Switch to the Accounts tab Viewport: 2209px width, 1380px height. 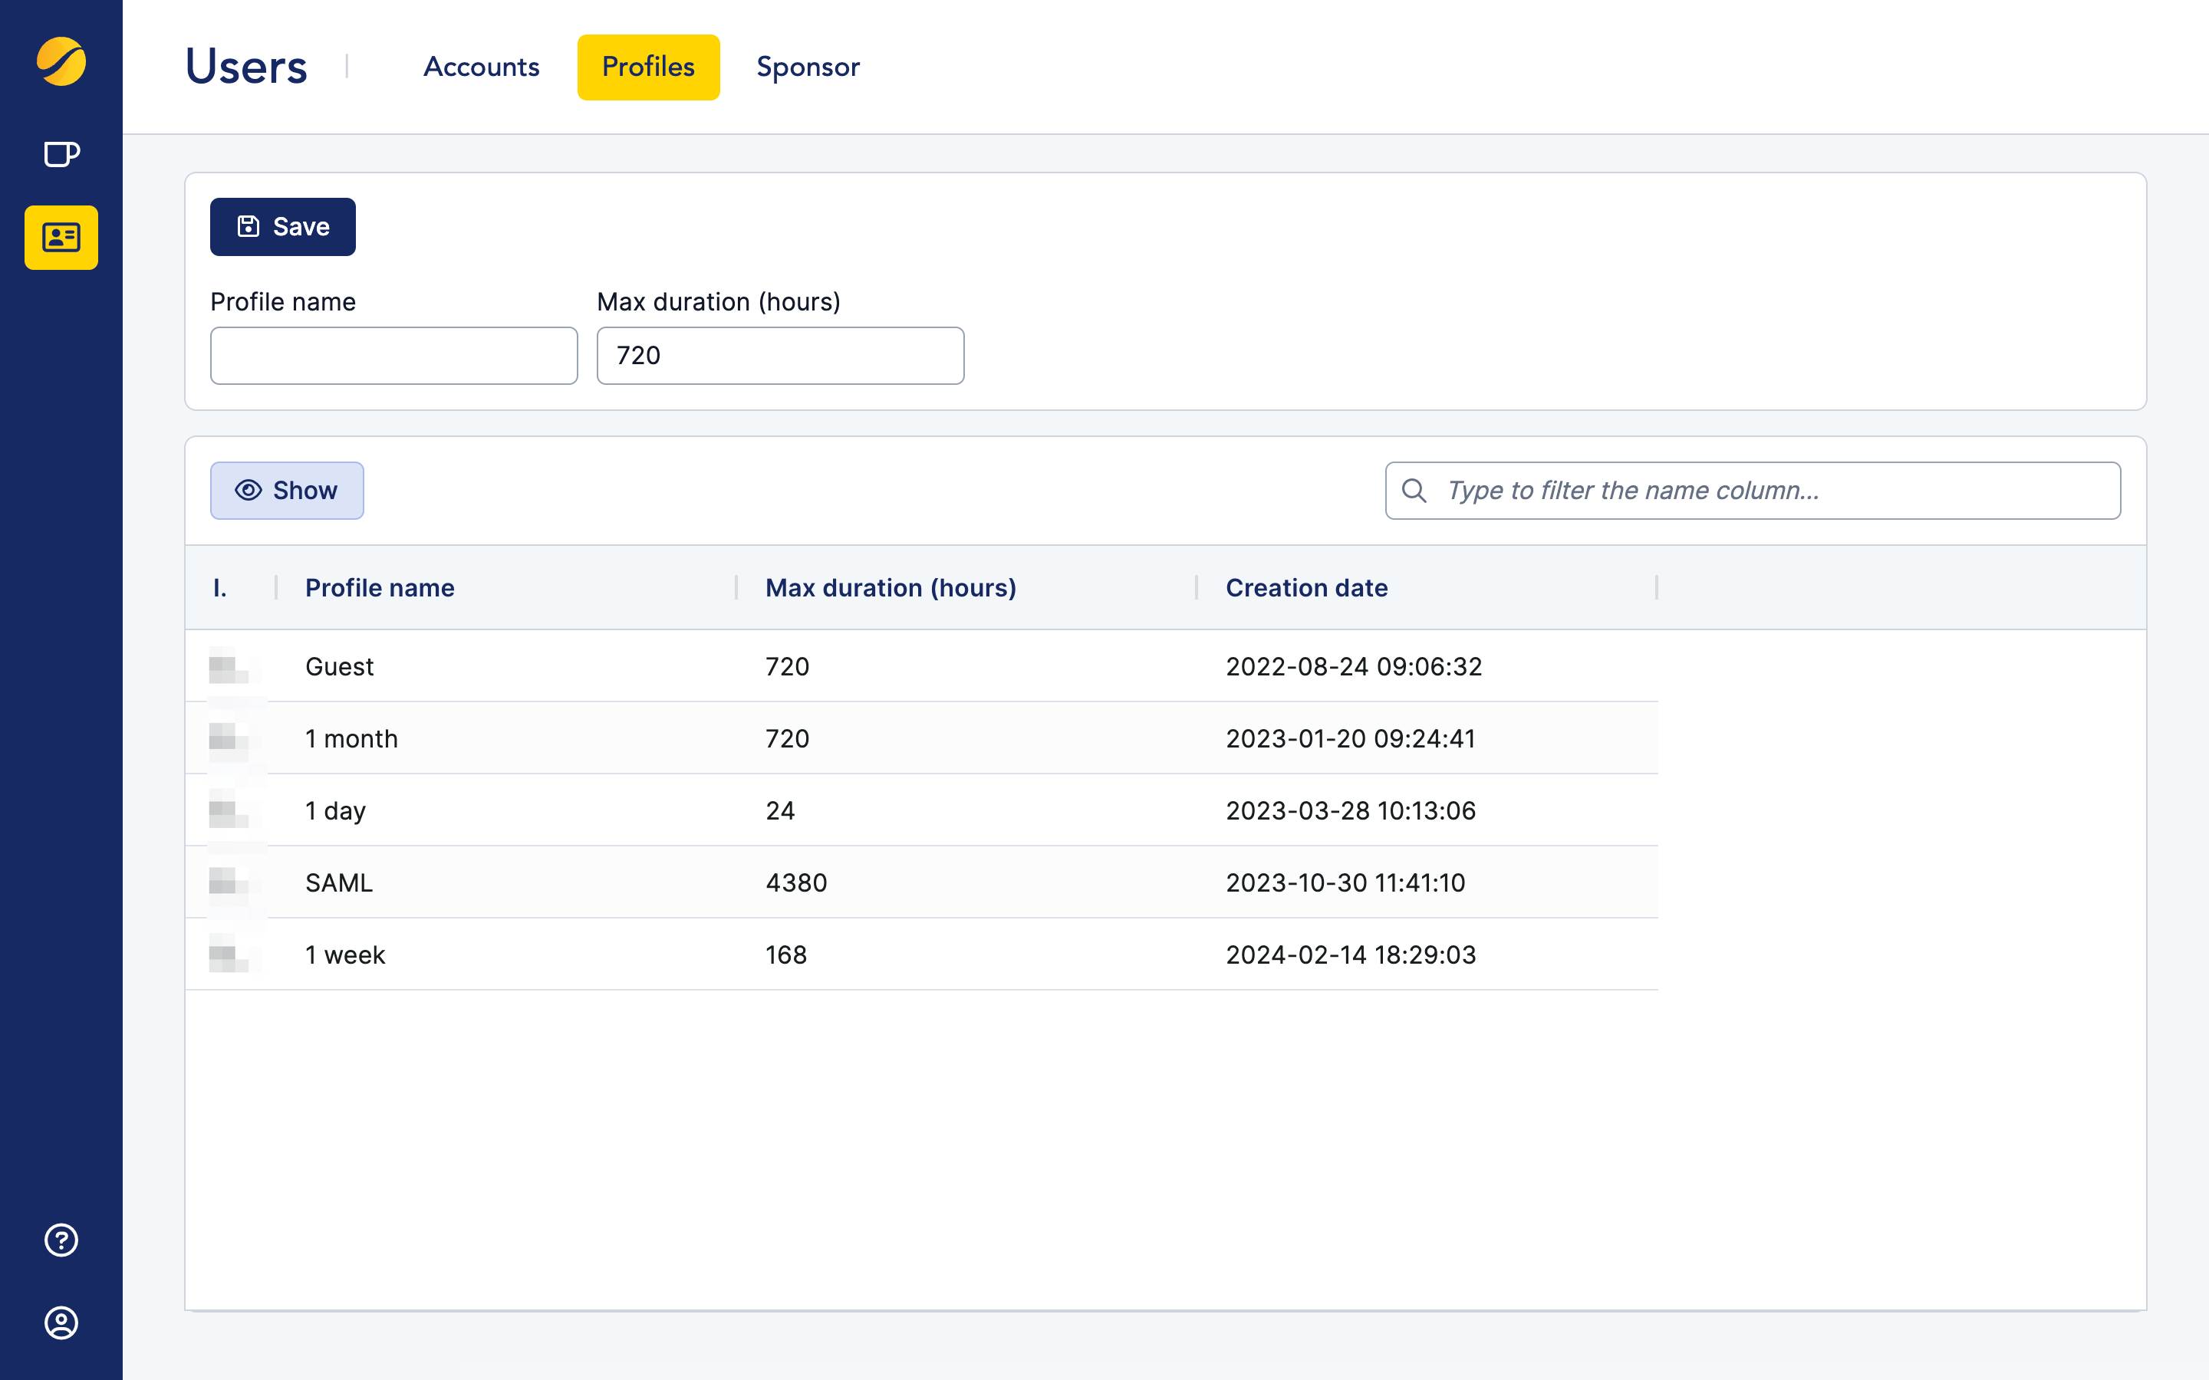(x=481, y=67)
